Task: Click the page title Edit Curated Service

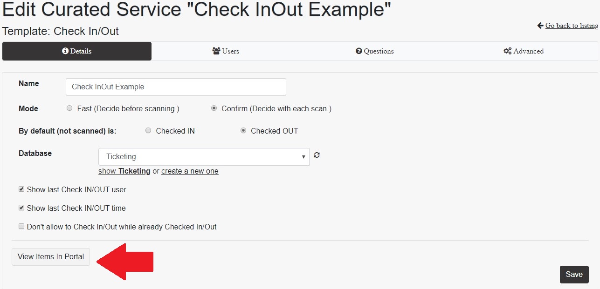Action: [197, 10]
